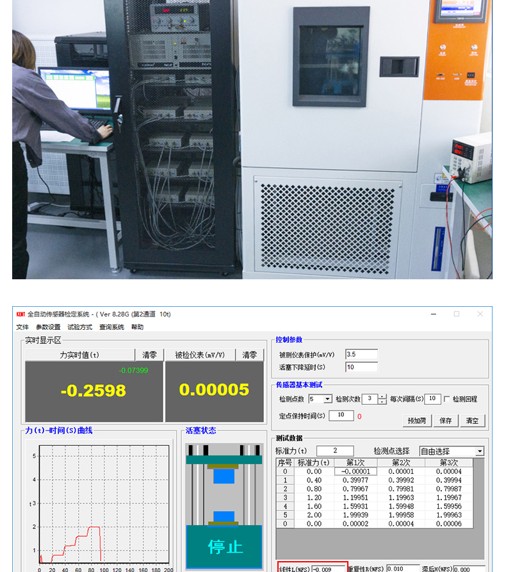This screenshot has height=572, width=506.
Task: Open the 试验方式 menu
Action: [79, 327]
